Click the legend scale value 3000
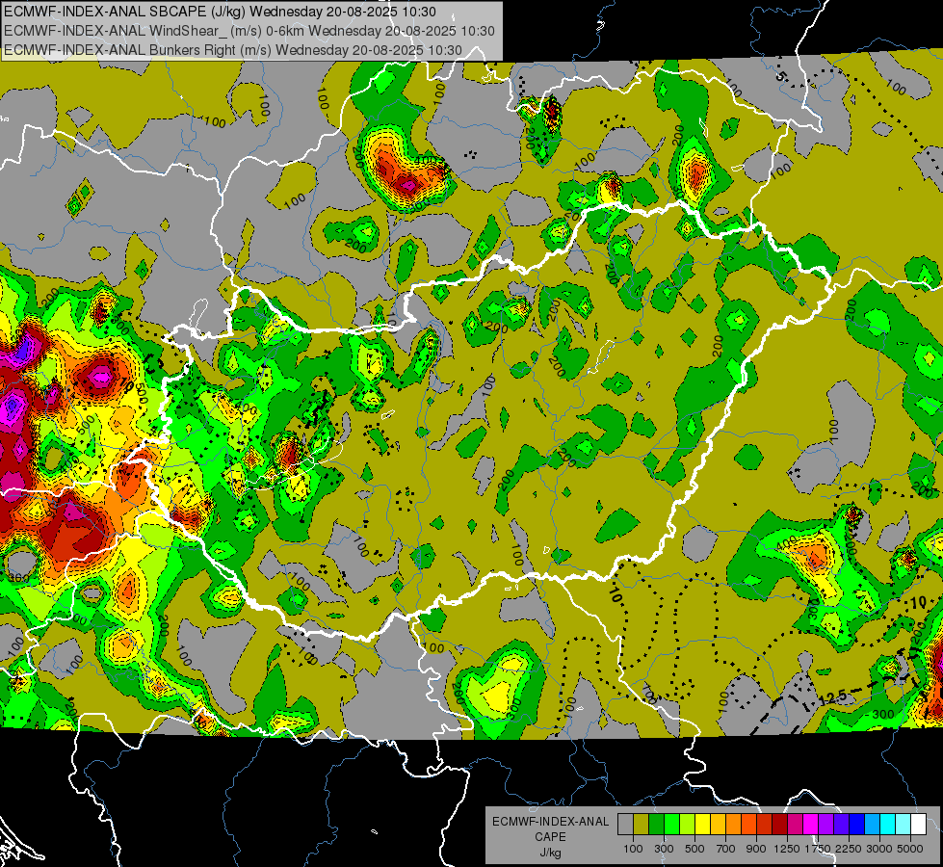The height and width of the screenshot is (867, 943). (x=879, y=849)
